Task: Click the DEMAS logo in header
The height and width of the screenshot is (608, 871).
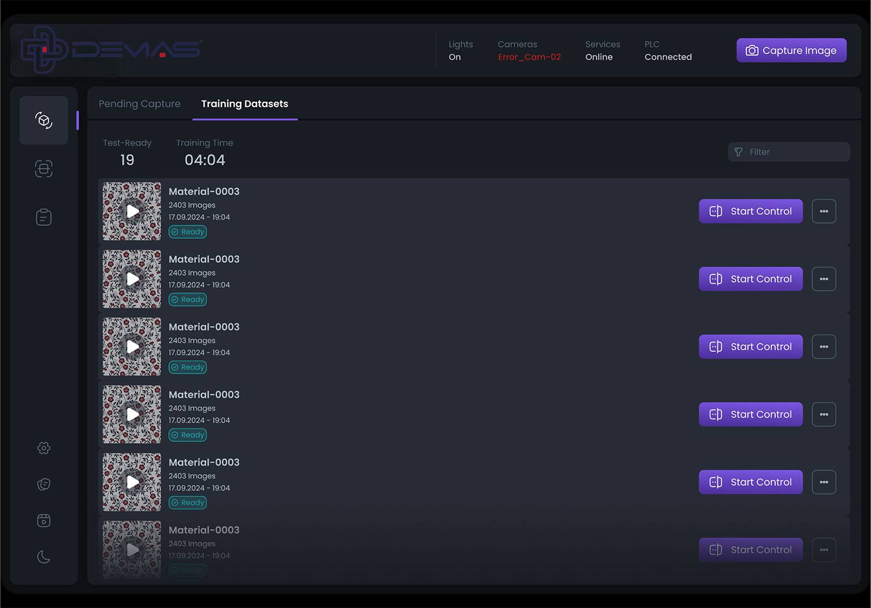Action: click(111, 50)
